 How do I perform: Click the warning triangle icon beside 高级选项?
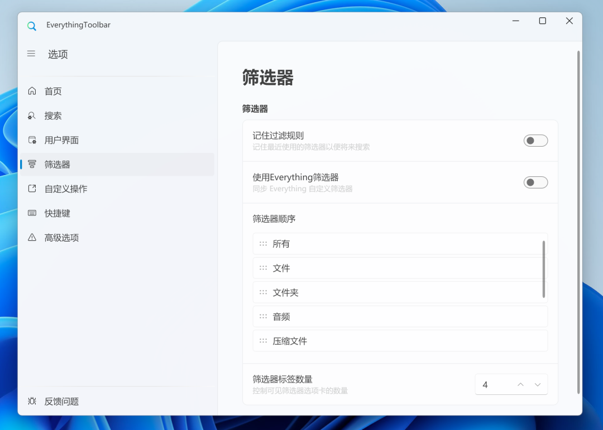[x=32, y=238]
